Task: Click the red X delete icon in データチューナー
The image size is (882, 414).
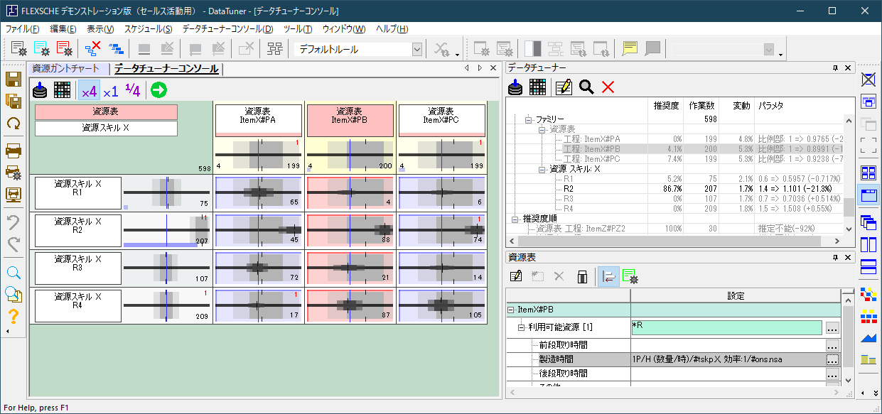Action: coord(608,87)
